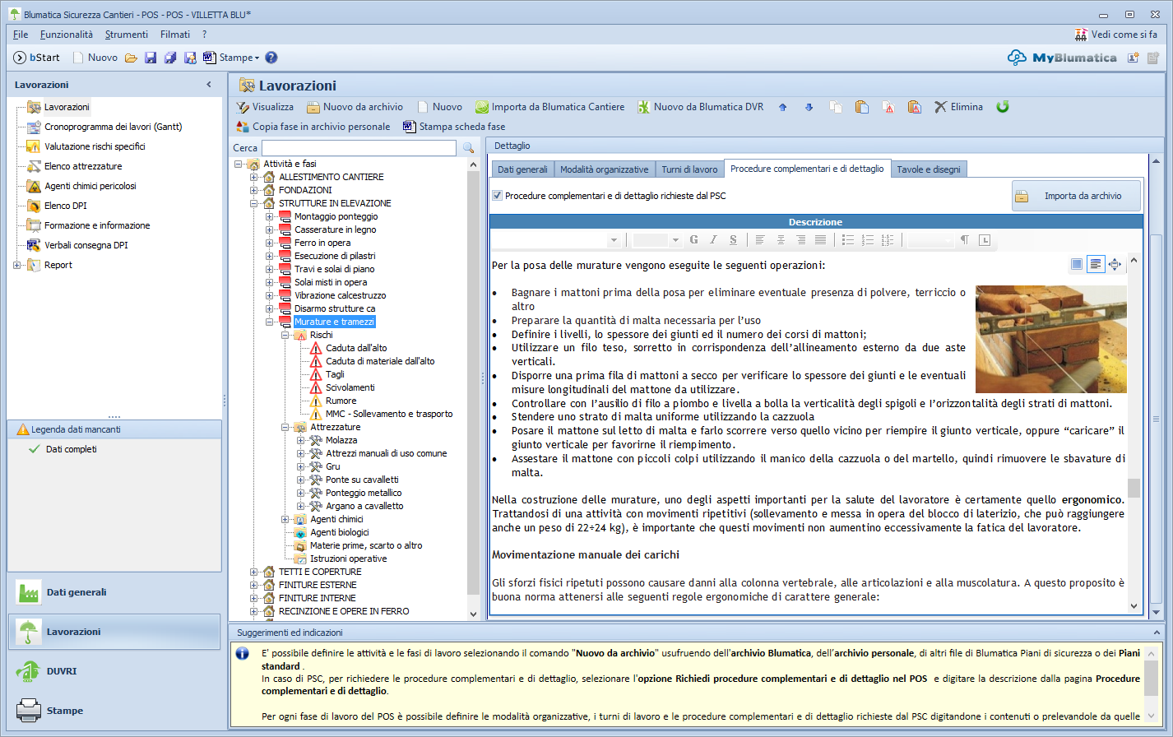Click the Cerca search input field
The width and height of the screenshot is (1173, 737).
pos(359,148)
